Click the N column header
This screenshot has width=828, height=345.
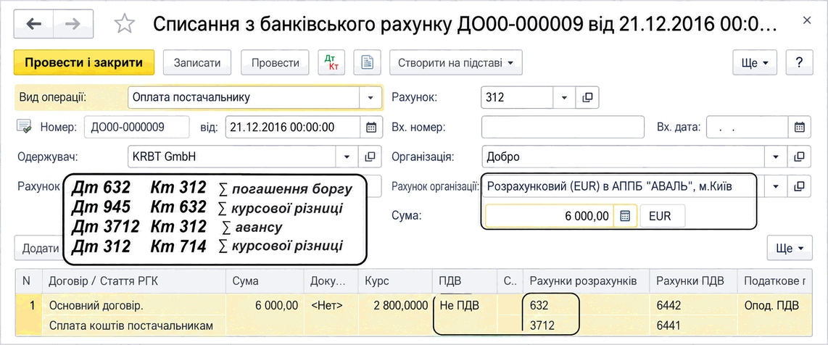[29, 282]
